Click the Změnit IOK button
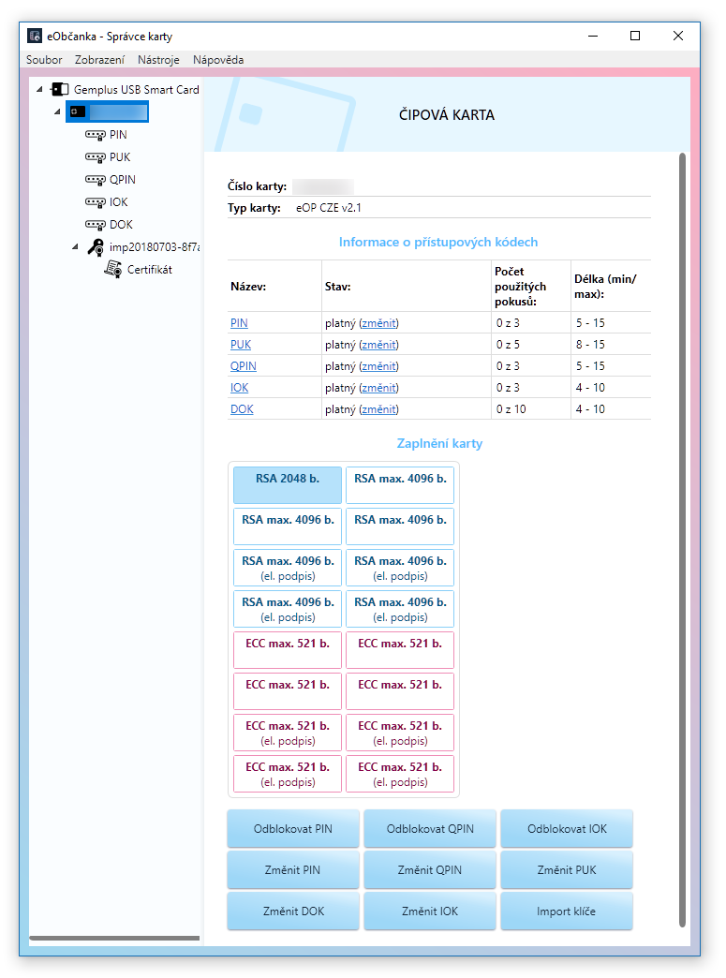This screenshot has height=978, width=726. (430, 911)
